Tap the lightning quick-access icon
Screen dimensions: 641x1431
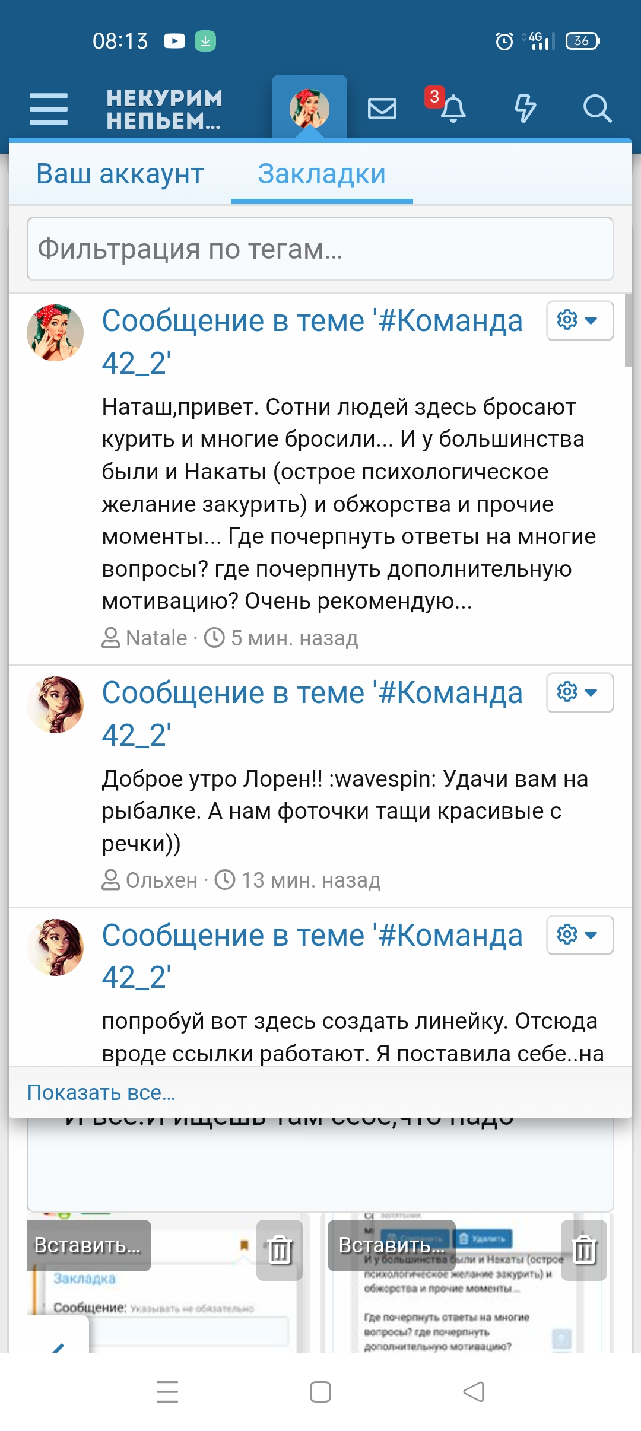coord(525,109)
